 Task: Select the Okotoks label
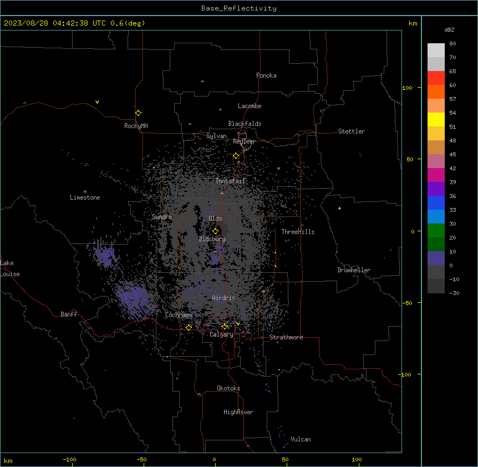[x=228, y=388]
